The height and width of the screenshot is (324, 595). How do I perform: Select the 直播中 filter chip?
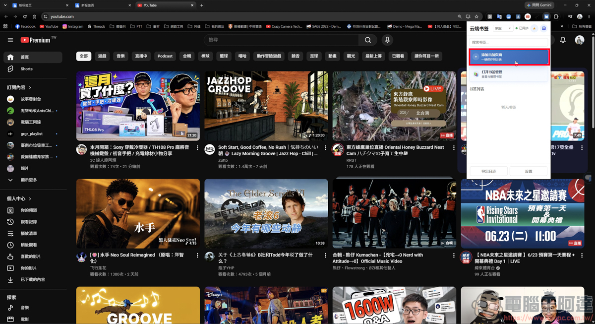(141, 56)
